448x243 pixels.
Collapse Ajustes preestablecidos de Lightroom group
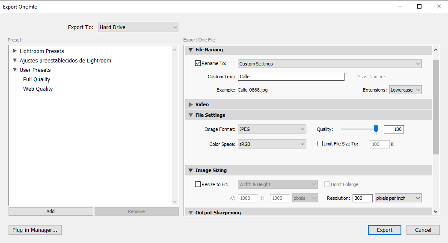[15, 60]
